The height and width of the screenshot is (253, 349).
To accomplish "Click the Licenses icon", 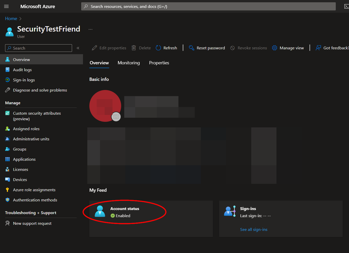I will tap(8, 169).
